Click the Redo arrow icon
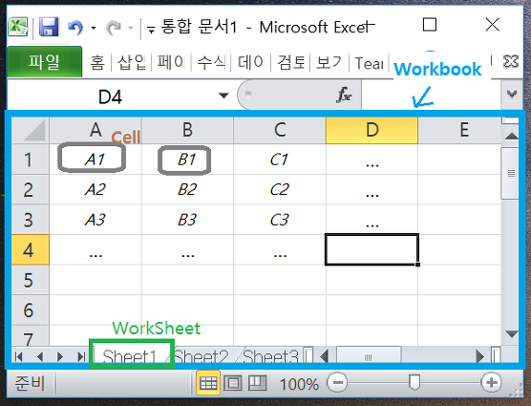The width and height of the screenshot is (531, 406). [x=114, y=28]
